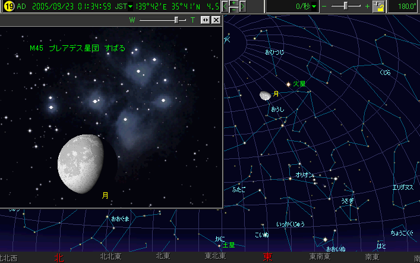Viewport: 420px width, 263px height.
Task: Click the time lock icon in toolbar
Action: [379, 7]
